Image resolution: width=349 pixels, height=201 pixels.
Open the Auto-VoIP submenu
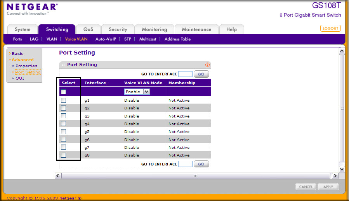pyautogui.click(x=106, y=39)
